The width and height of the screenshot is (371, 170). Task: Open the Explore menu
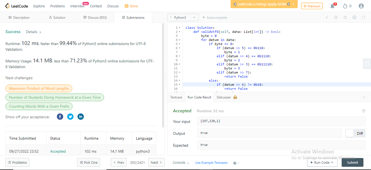tap(39, 6)
